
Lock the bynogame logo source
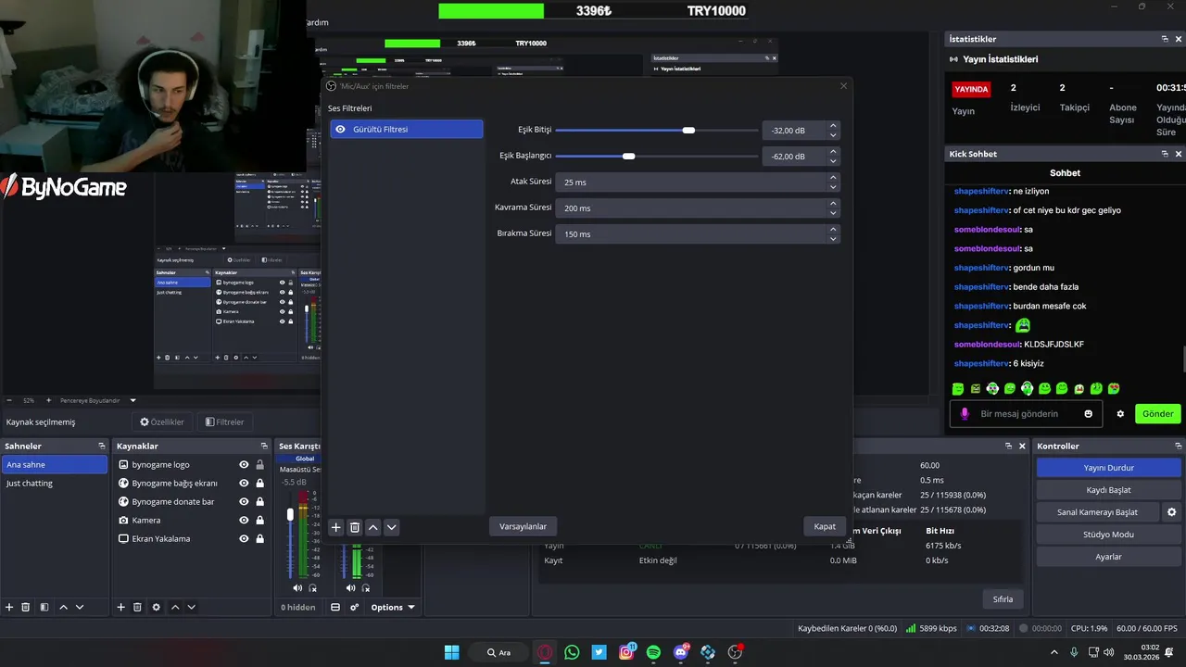coord(260,465)
